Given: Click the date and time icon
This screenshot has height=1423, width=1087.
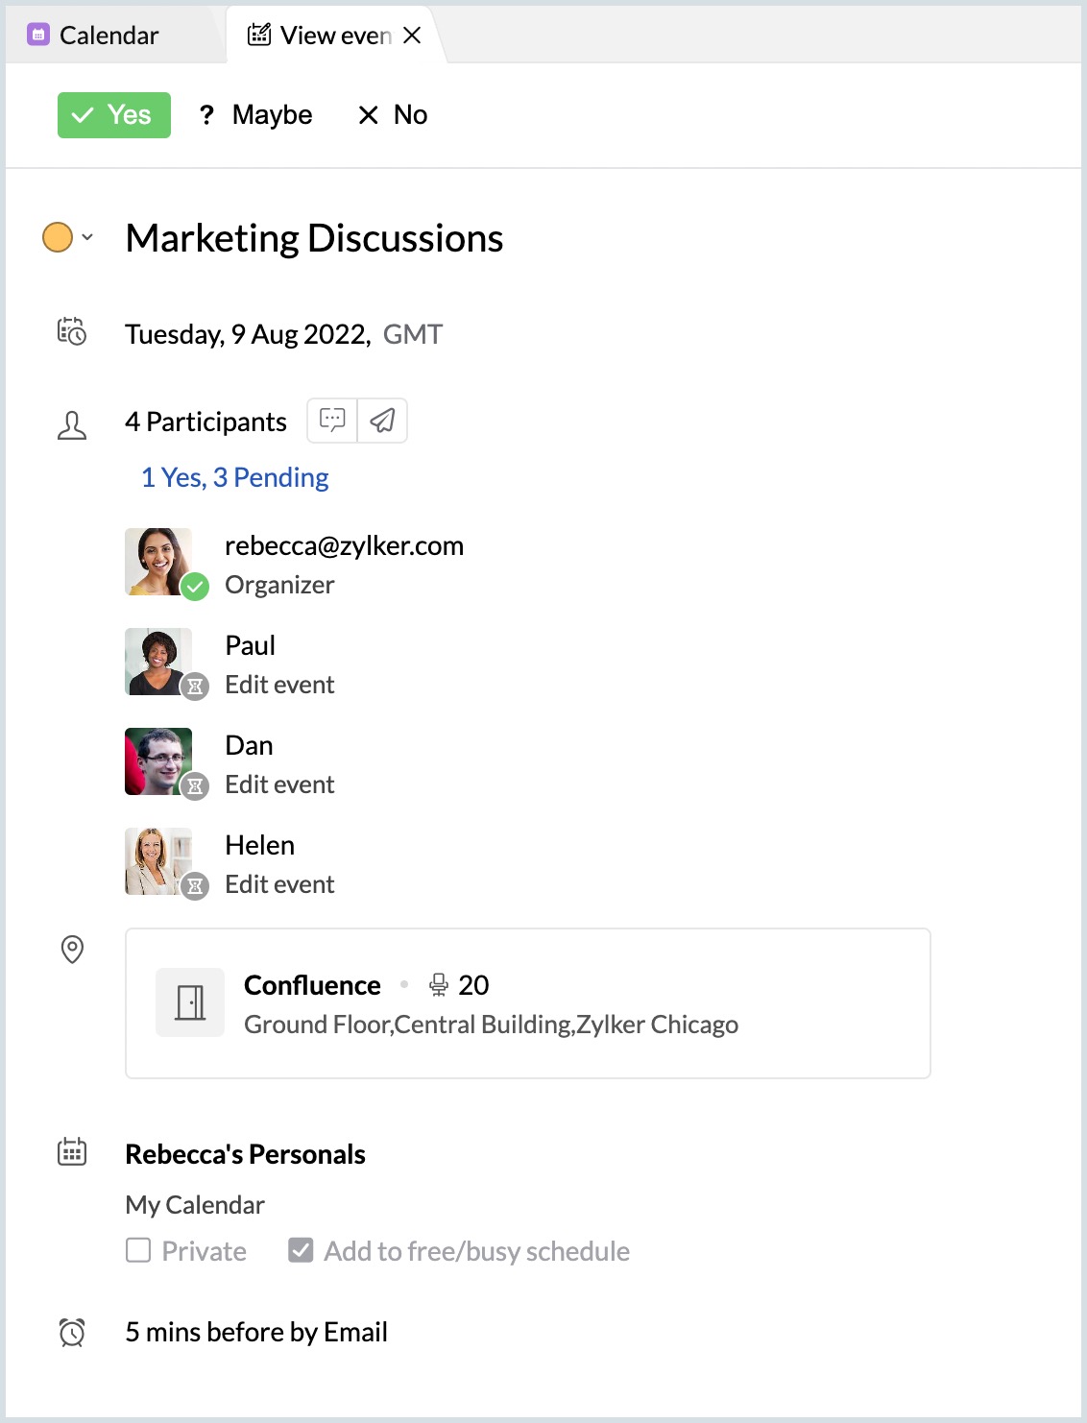Looking at the screenshot, I should coord(72,332).
